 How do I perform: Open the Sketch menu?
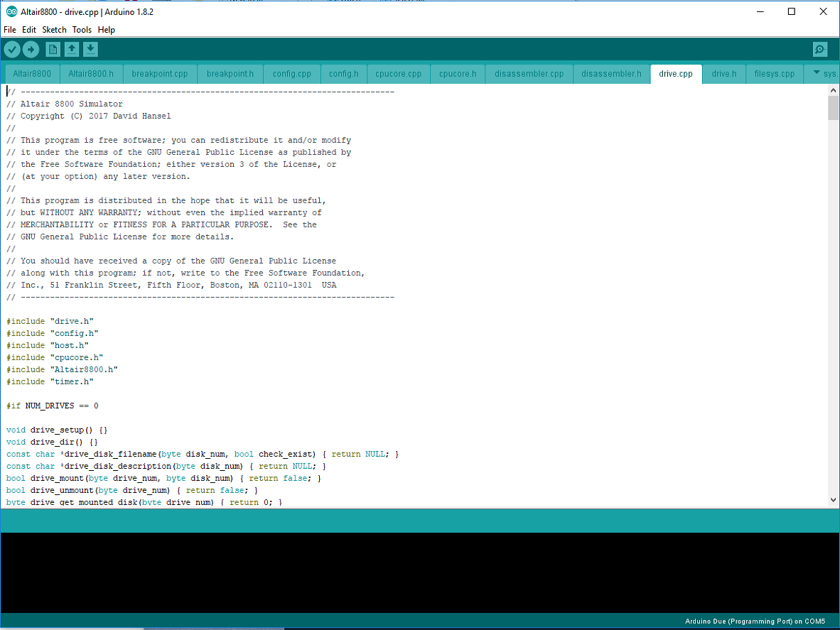54,30
